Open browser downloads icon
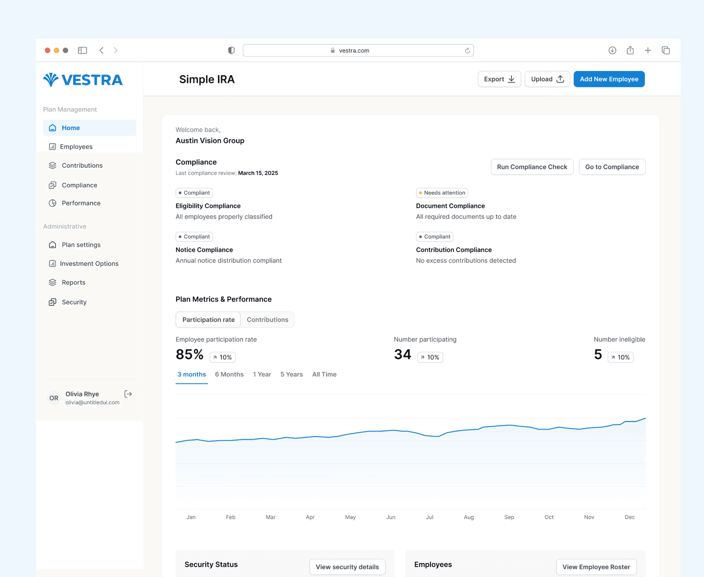Image resolution: width=704 pixels, height=577 pixels. (612, 50)
